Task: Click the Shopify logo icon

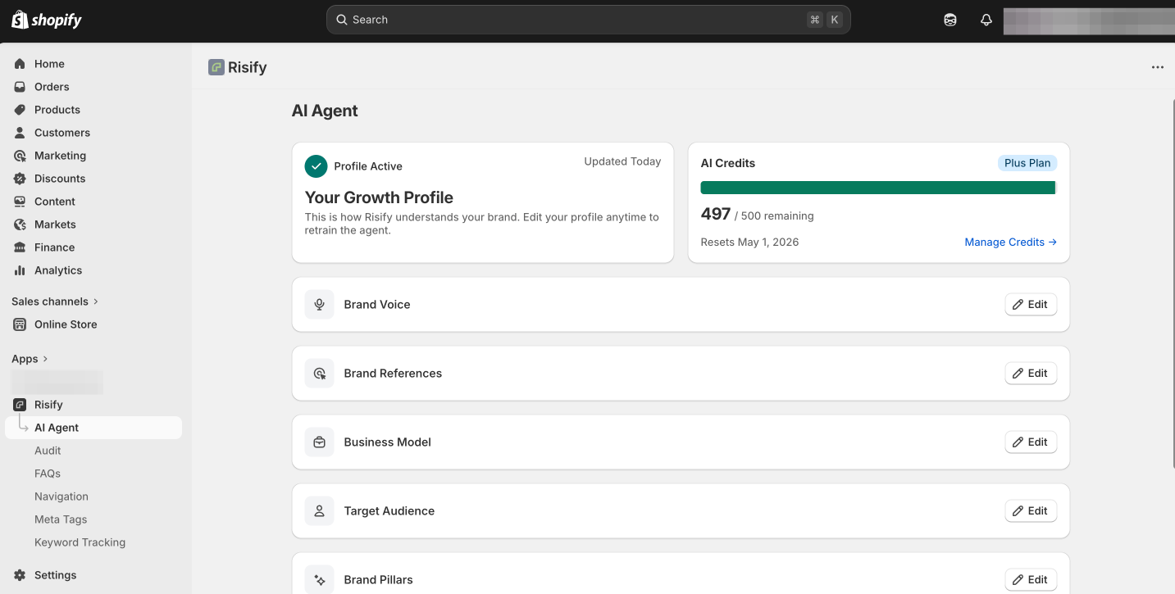Action: (x=20, y=20)
